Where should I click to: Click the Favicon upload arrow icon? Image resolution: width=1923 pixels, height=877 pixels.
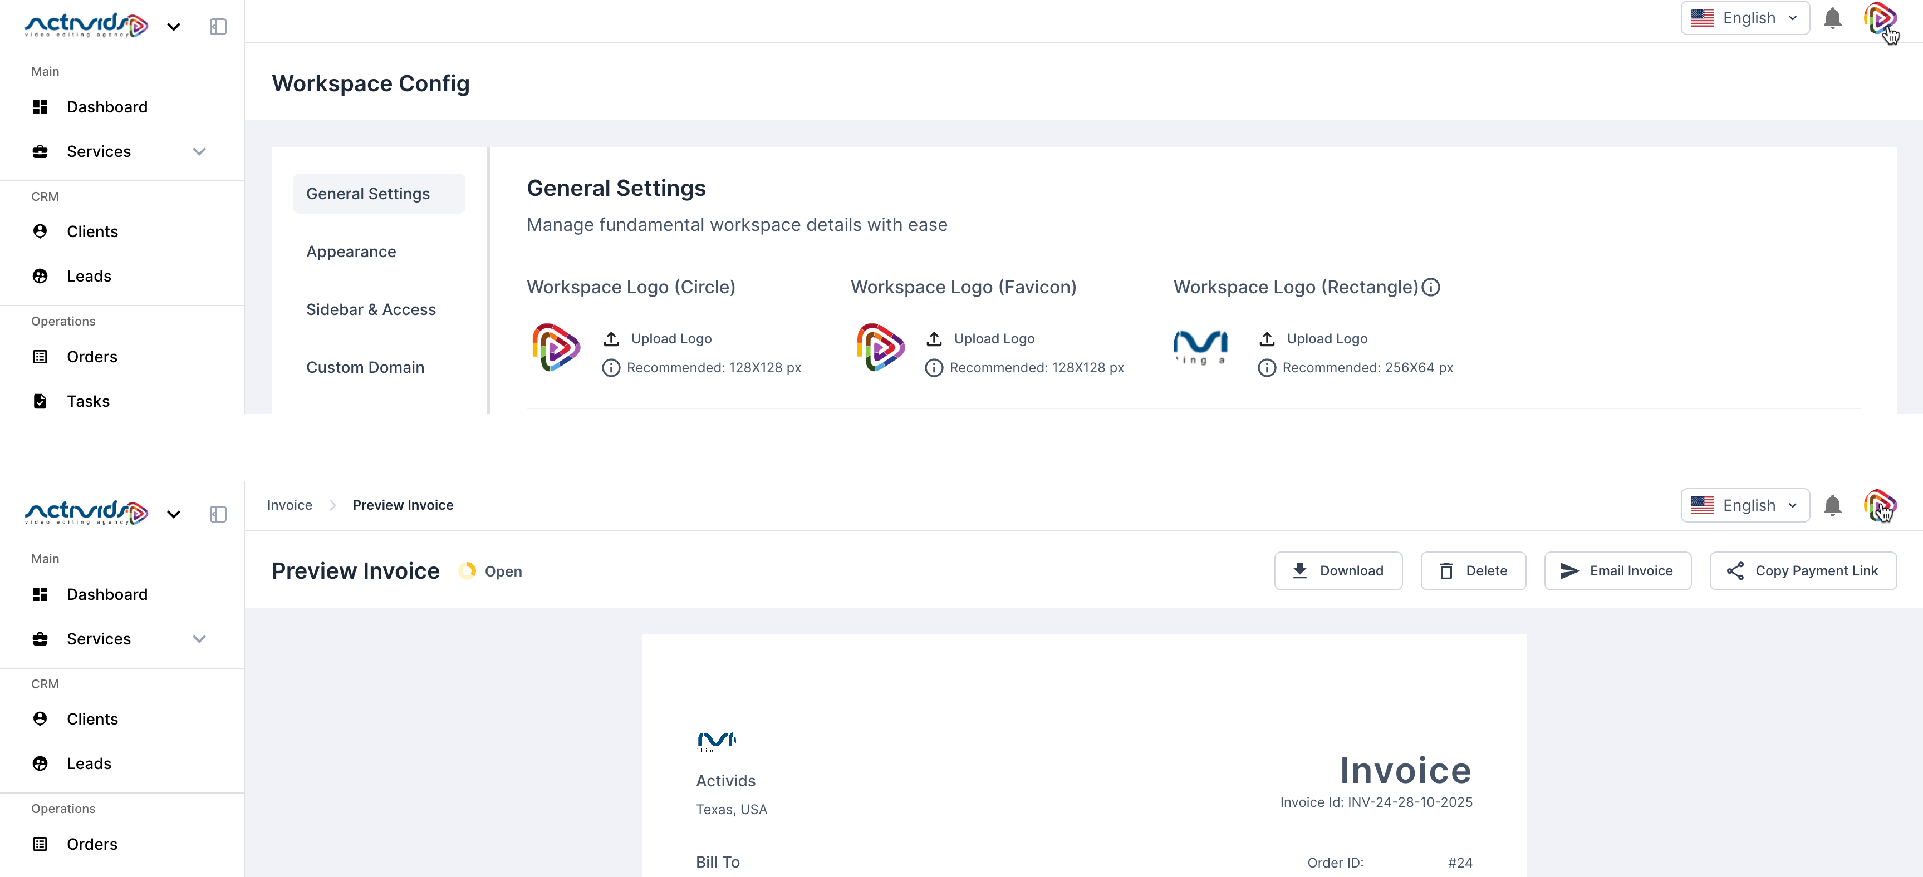coord(934,339)
